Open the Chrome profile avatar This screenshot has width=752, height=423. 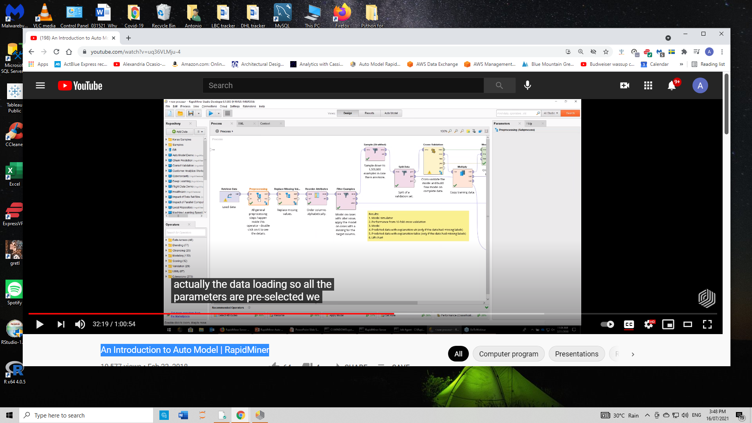tap(709, 52)
